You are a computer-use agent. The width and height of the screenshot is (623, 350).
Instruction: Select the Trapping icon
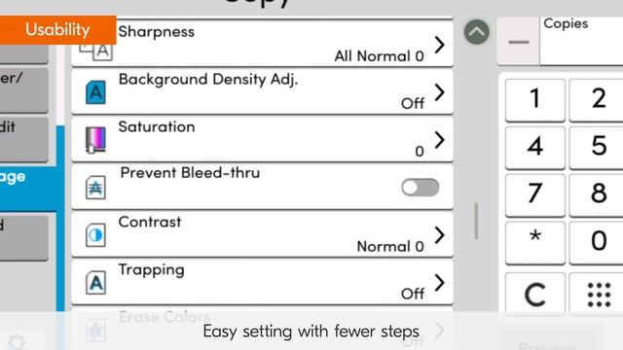point(95,283)
